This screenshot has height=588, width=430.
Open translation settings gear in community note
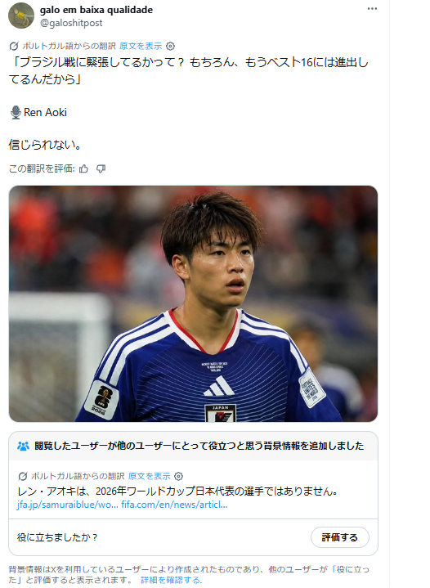click(179, 476)
